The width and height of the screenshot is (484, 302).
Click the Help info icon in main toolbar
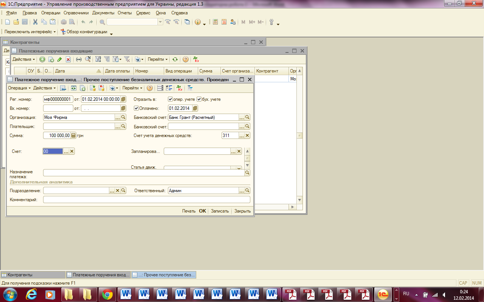(x=198, y=22)
